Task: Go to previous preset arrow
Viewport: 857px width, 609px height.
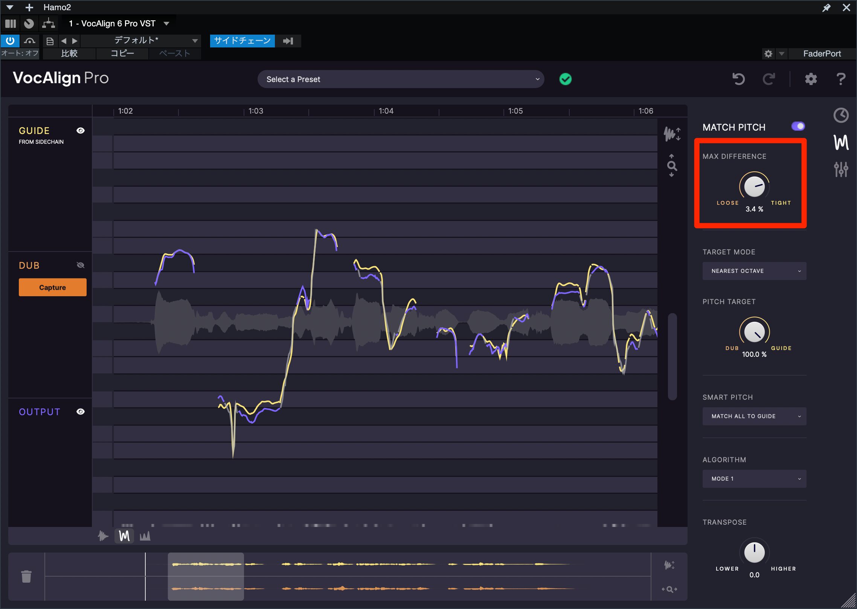Action: pos(64,41)
